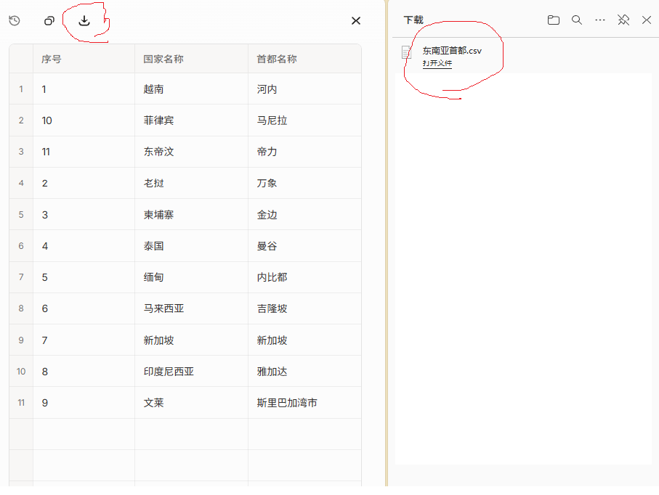
Task: Open the version history icon
Action: [x=15, y=20]
